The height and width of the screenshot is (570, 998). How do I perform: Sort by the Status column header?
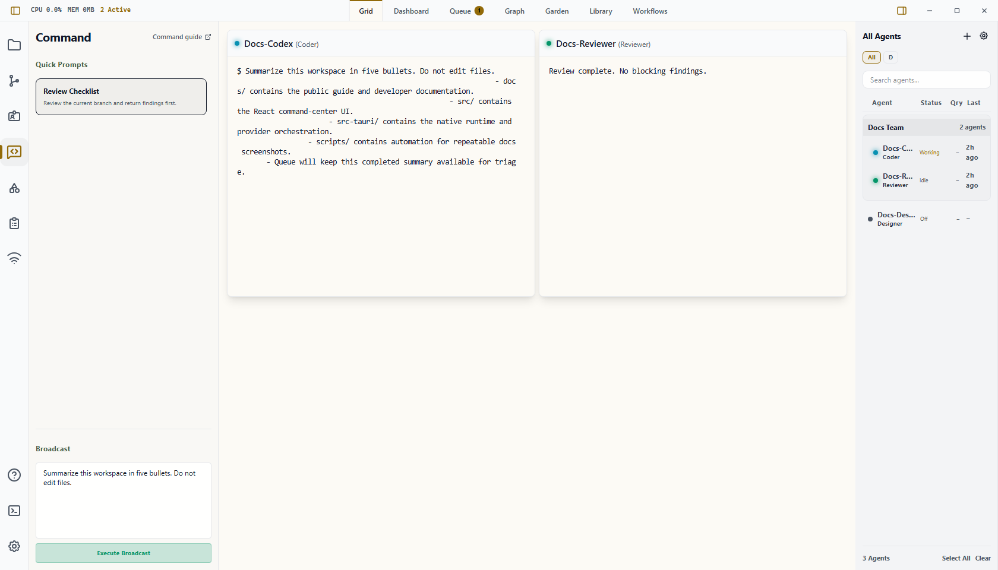pyautogui.click(x=931, y=103)
